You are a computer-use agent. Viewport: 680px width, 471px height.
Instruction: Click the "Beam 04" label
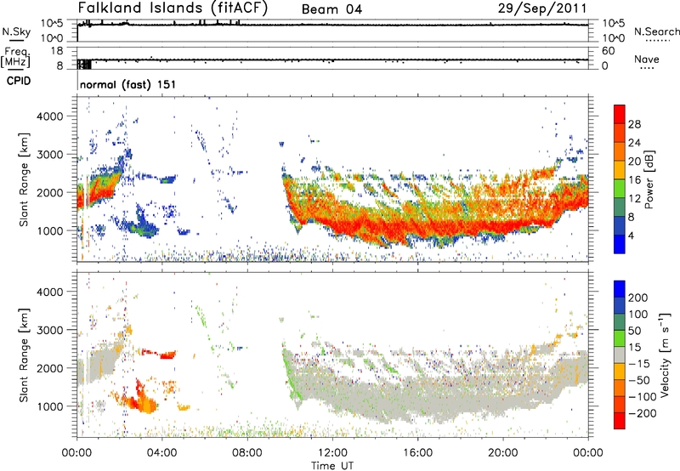[x=331, y=9]
